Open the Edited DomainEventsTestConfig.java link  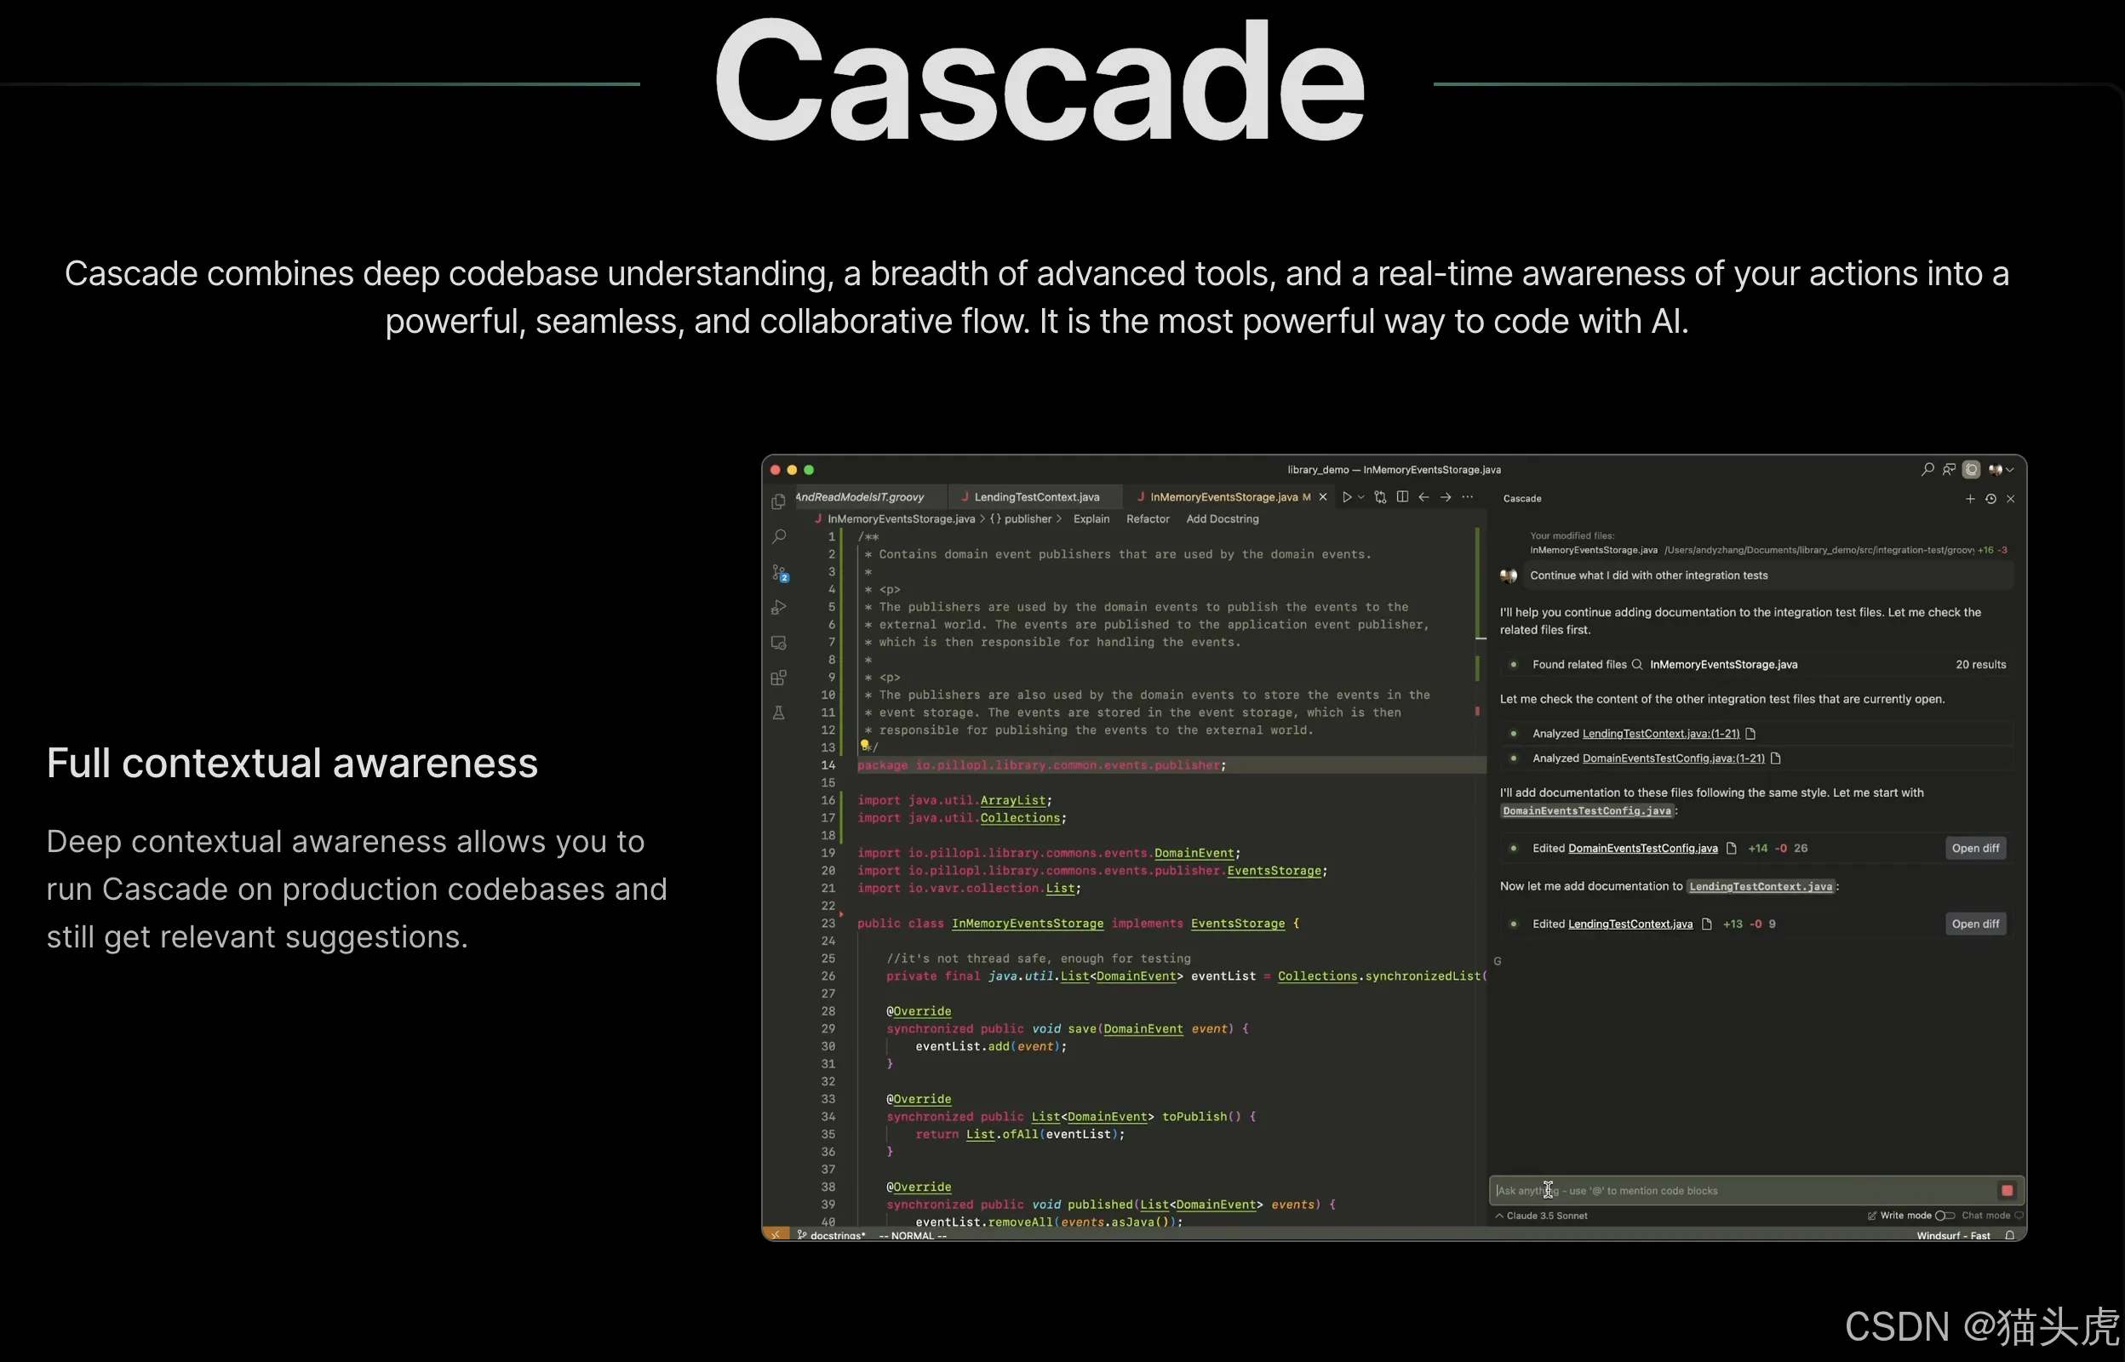coord(1643,848)
